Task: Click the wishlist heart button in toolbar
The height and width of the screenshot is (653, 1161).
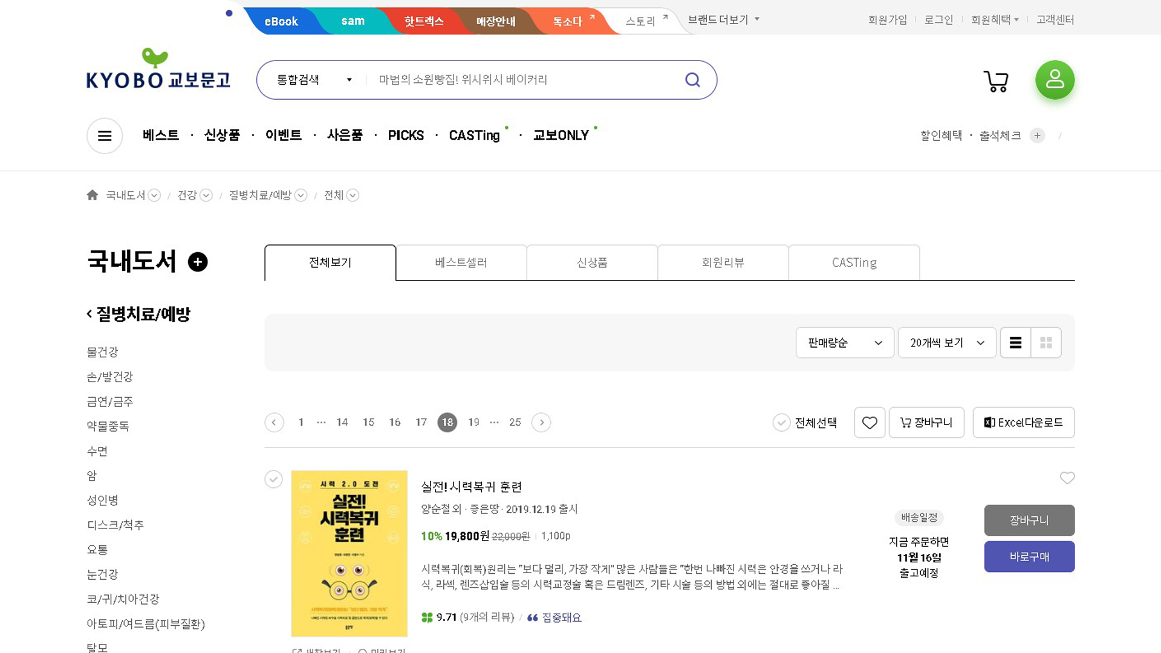Action: click(x=870, y=423)
